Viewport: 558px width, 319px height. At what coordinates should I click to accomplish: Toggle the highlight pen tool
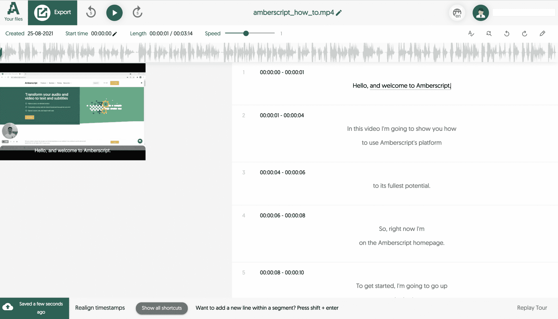pos(542,34)
